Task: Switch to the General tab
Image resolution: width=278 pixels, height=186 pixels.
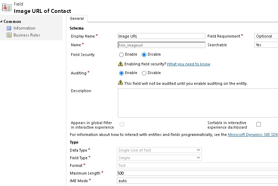Action: 77,19
